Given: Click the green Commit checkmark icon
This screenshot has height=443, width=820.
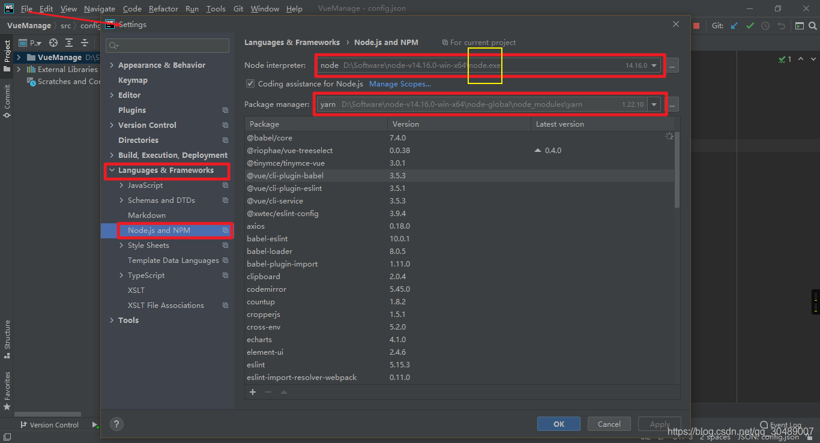Looking at the screenshot, I should pos(750,25).
